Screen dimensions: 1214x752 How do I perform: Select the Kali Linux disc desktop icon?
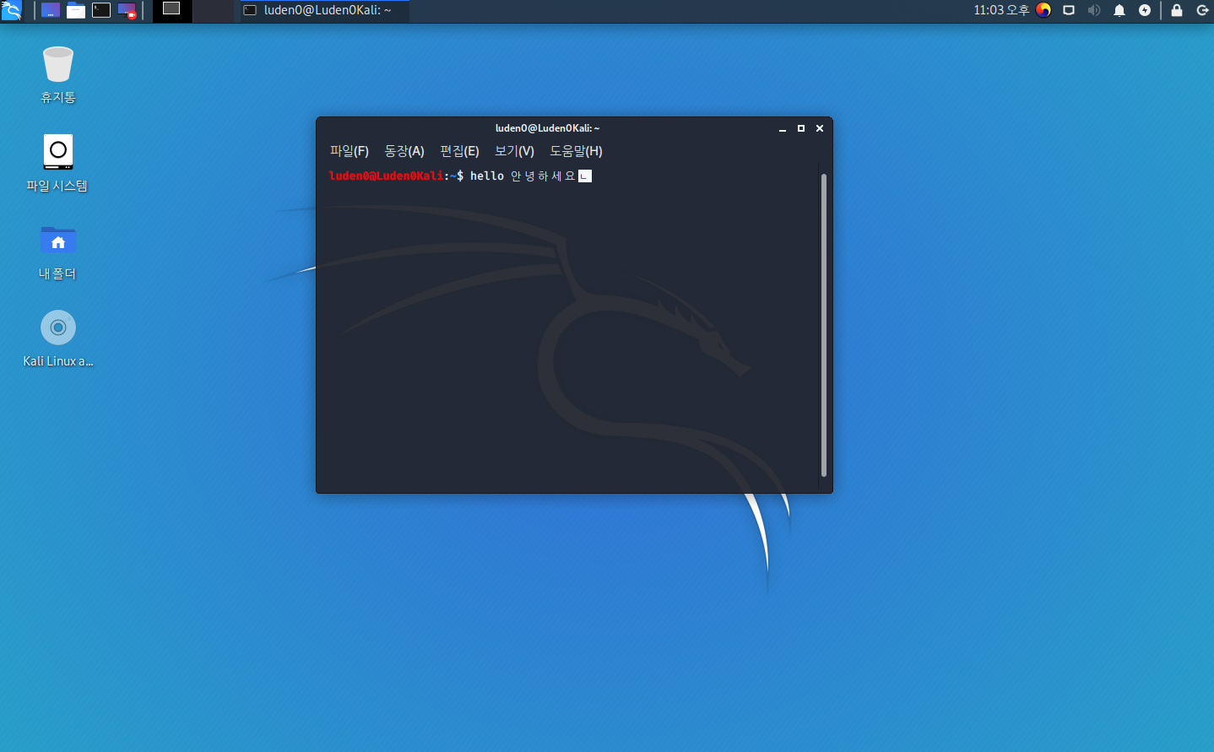click(x=58, y=338)
